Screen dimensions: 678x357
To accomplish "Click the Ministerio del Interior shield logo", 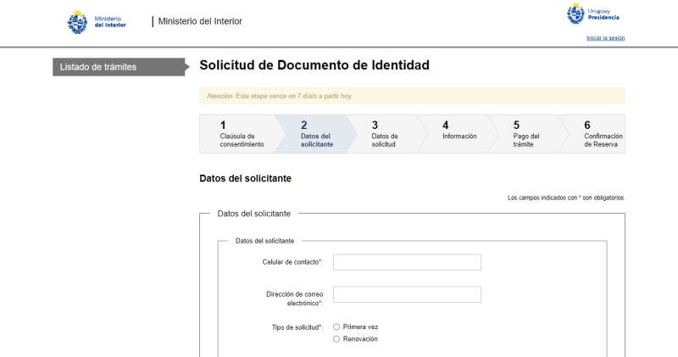I will coord(77,21).
